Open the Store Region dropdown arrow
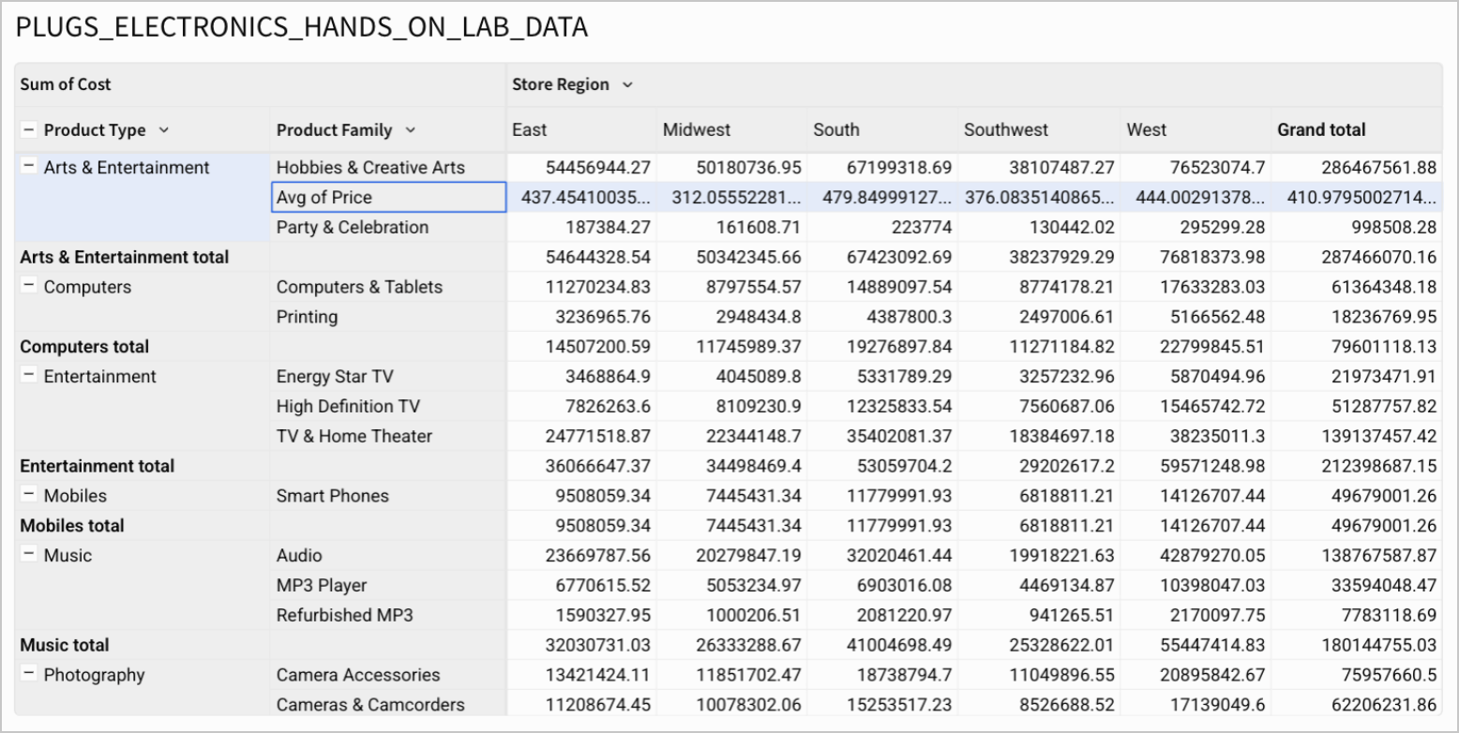 pyautogui.click(x=627, y=85)
